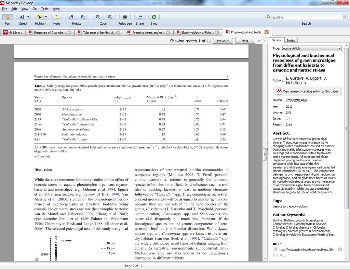Click into the search box containing gustavs
This screenshot has width=350, height=269.
tap(307, 17)
